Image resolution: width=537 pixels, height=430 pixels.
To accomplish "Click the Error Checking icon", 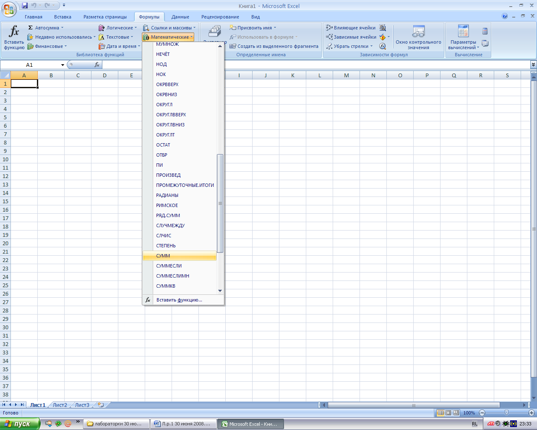I will coord(383,37).
